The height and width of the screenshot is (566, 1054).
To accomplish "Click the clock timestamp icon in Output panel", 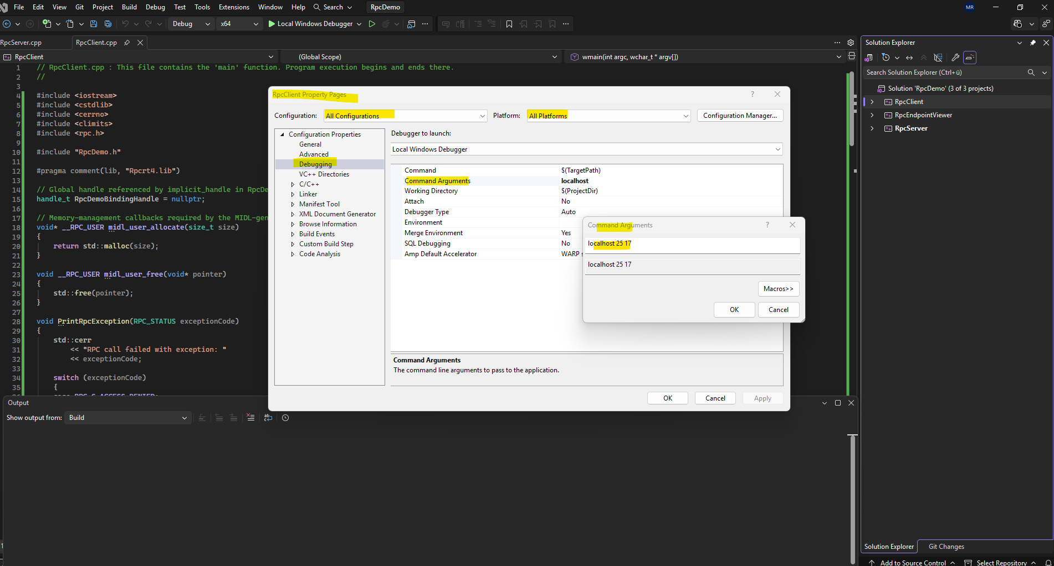I will tap(285, 418).
